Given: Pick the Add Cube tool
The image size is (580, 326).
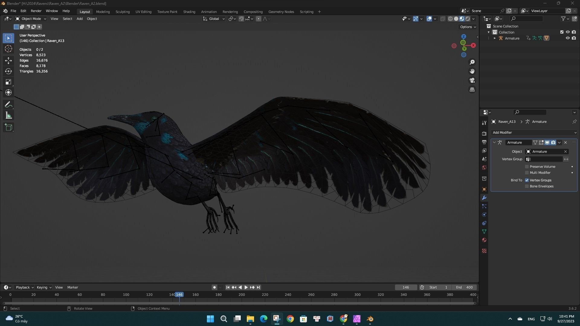Looking at the screenshot, I should click(x=8, y=127).
